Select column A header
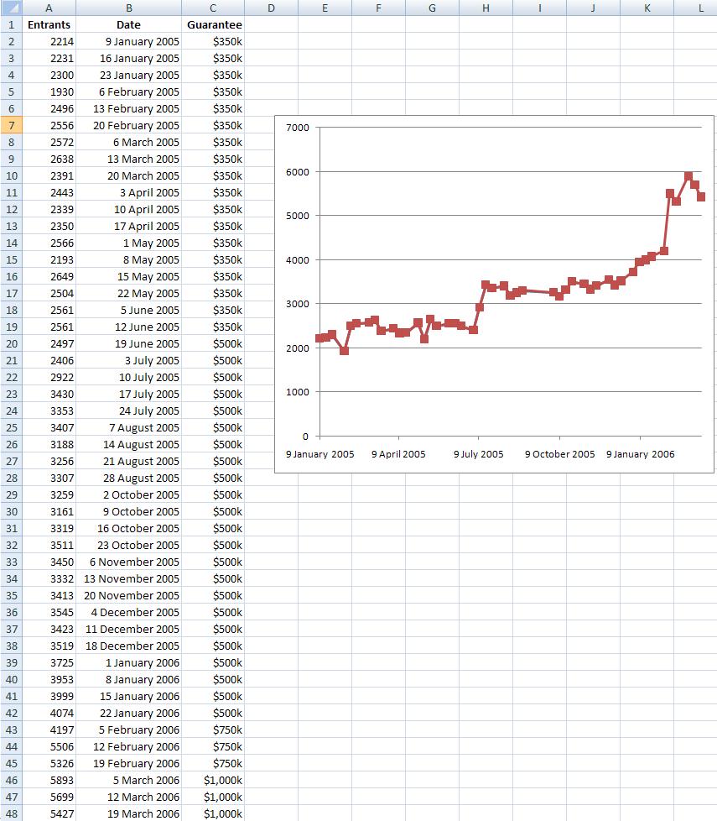The height and width of the screenshot is (821, 717). click(49, 8)
